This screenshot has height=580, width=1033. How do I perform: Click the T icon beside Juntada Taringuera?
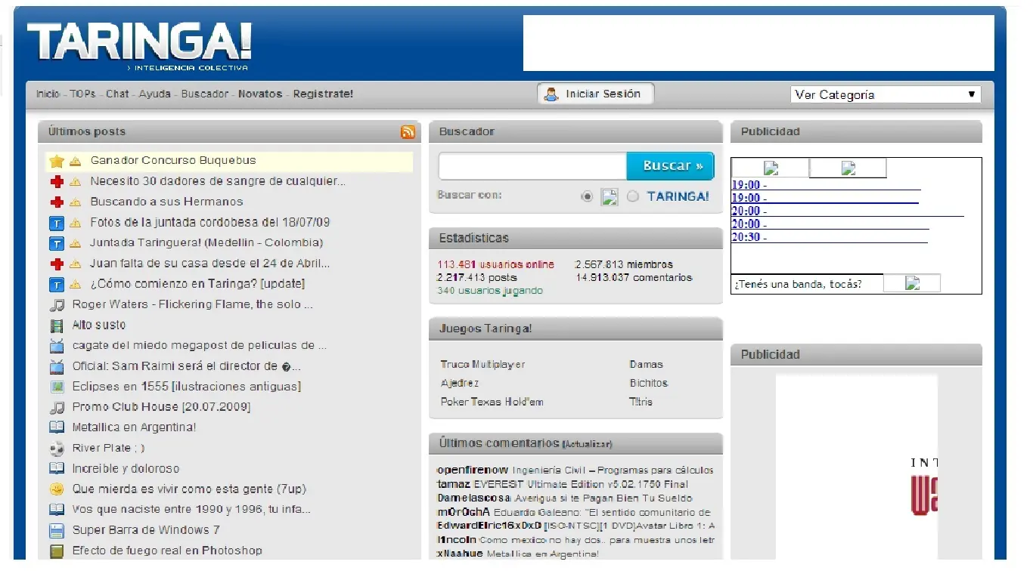[x=57, y=243]
